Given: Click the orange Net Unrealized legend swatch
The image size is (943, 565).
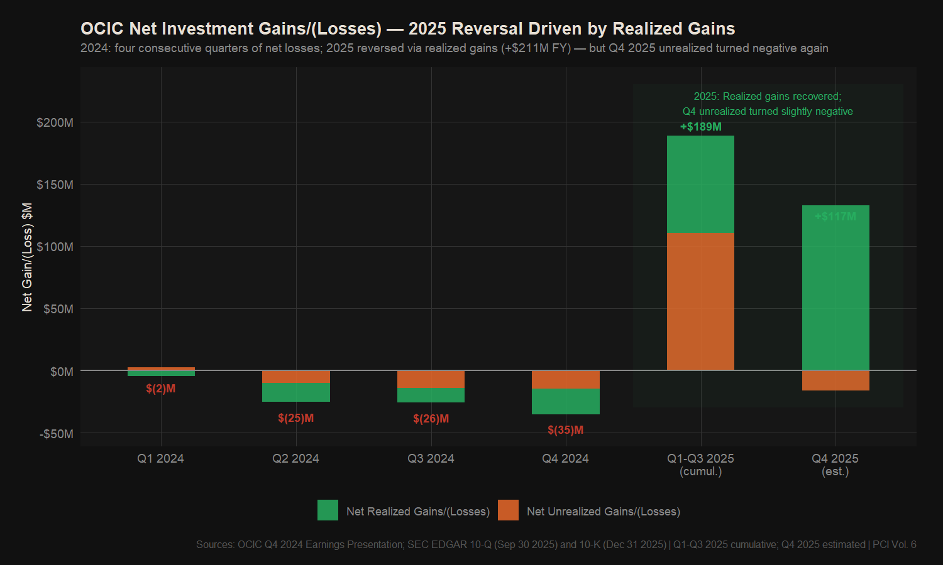Looking at the screenshot, I should (508, 510).
